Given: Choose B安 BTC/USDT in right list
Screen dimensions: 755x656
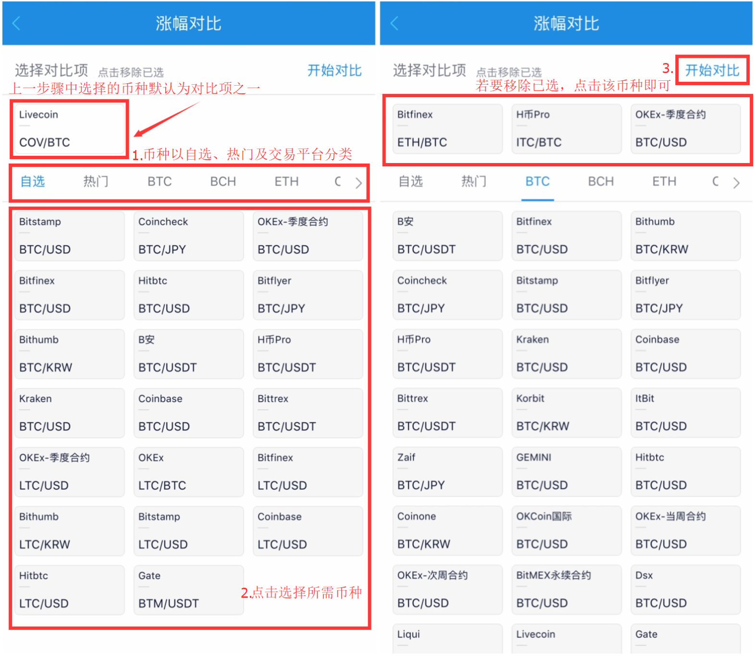Looking at the screenshot, I should tap(447, 236).
